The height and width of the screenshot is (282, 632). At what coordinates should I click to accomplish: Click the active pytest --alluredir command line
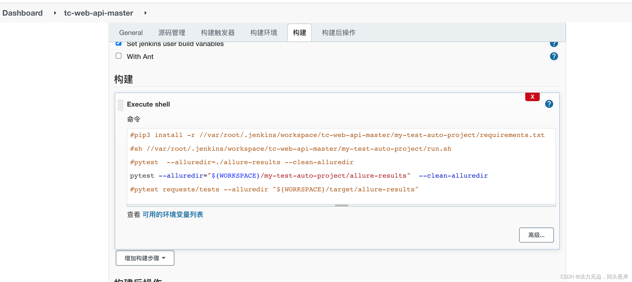309,176
